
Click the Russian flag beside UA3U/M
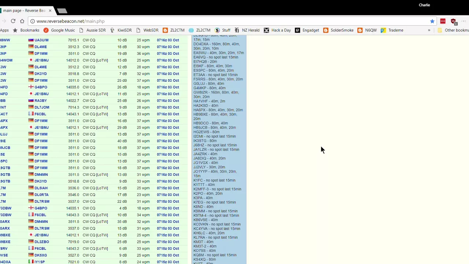pyautogui.click(x=31, y=40)
